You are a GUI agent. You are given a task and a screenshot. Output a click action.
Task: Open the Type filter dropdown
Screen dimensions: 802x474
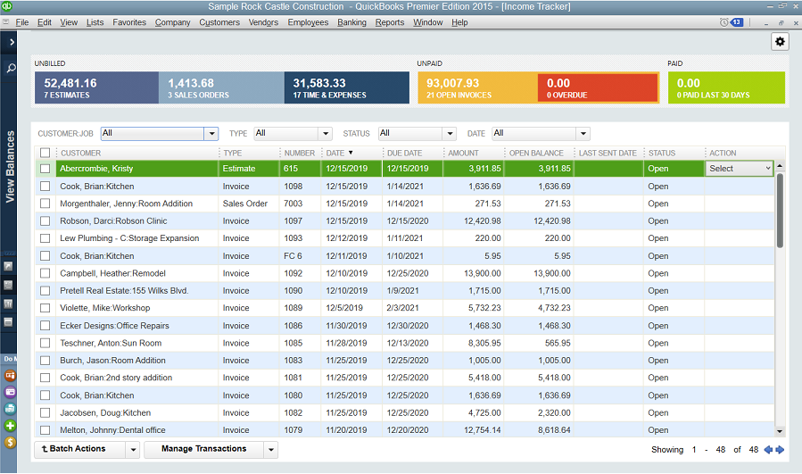[x=326, y=134]
